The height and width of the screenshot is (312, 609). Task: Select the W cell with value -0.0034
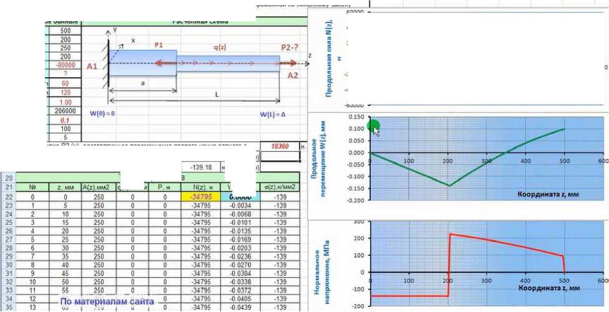click(239, 206)
